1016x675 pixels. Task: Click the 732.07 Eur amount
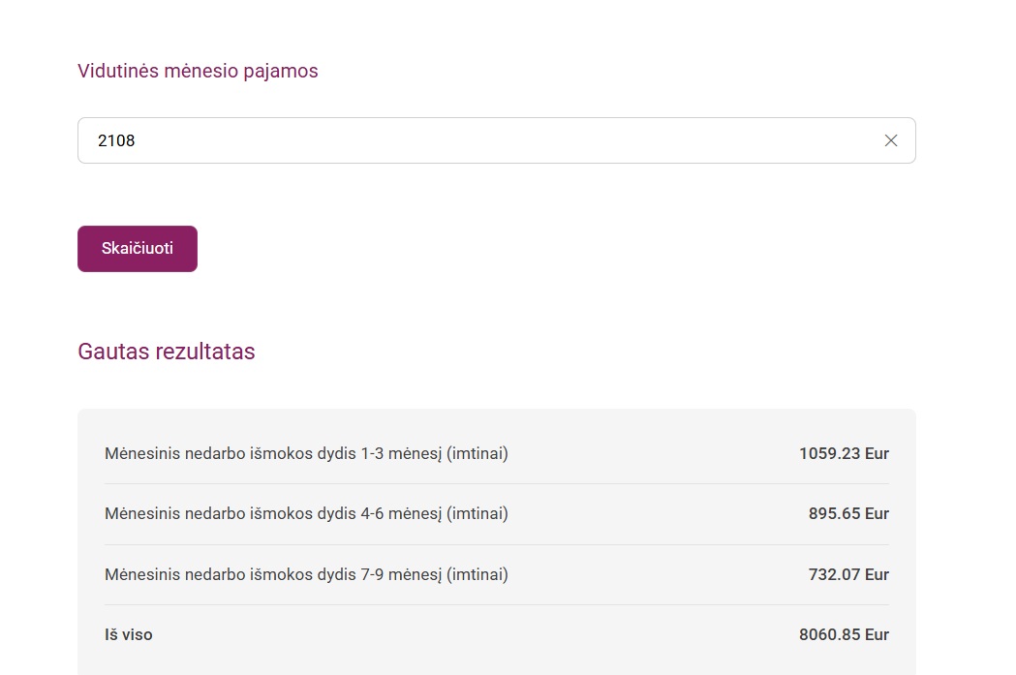[848, 574]
